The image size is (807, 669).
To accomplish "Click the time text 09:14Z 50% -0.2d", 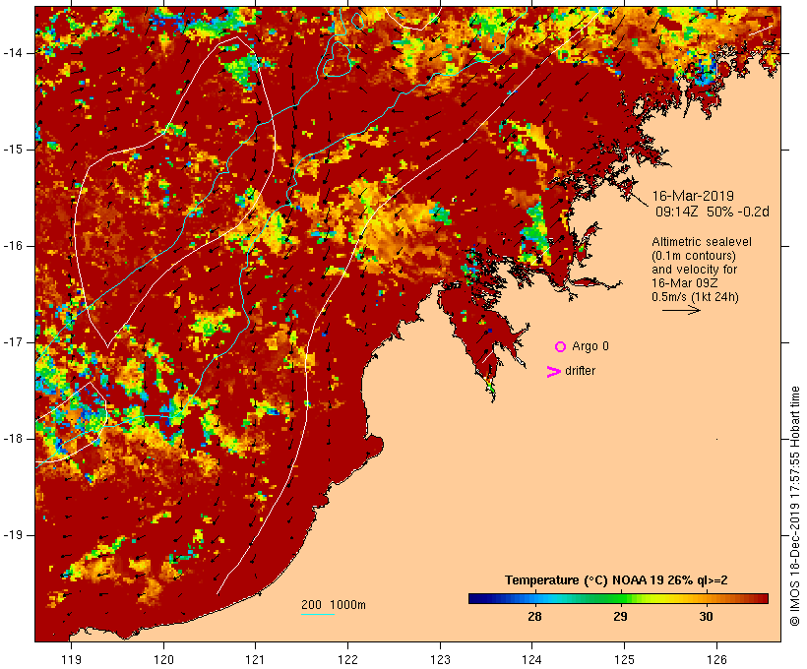I will tap(713, 212).
